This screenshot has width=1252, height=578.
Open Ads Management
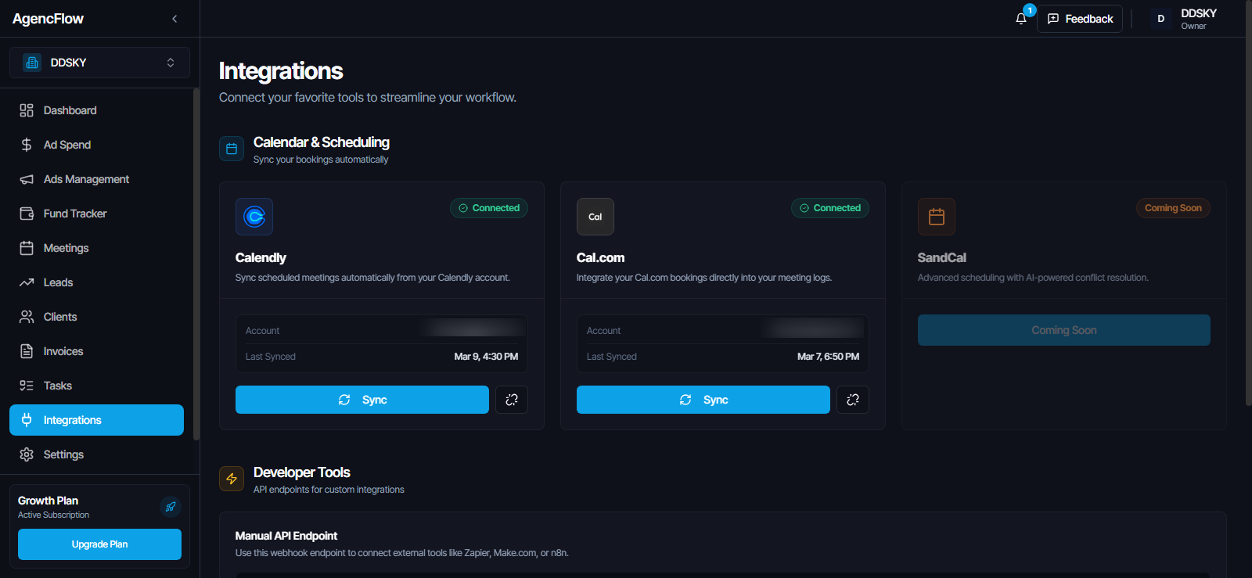(x=96, y=179)
